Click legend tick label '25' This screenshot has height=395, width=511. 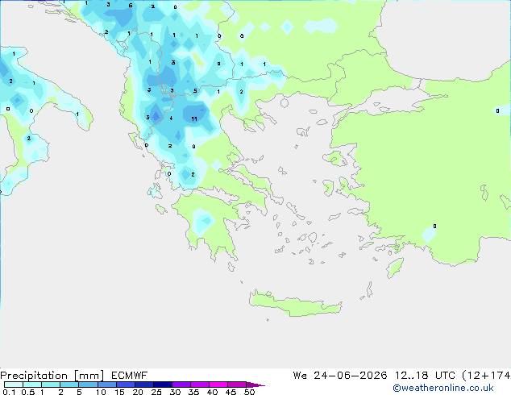pos(156,392)
